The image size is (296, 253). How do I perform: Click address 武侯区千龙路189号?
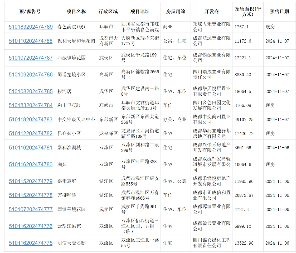point(139,58)
